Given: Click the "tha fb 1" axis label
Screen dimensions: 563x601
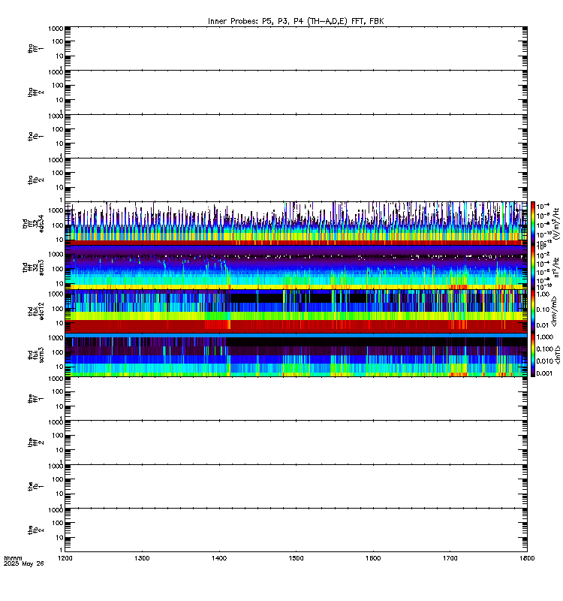Looking at the screenshot, I should pos(35,136).
